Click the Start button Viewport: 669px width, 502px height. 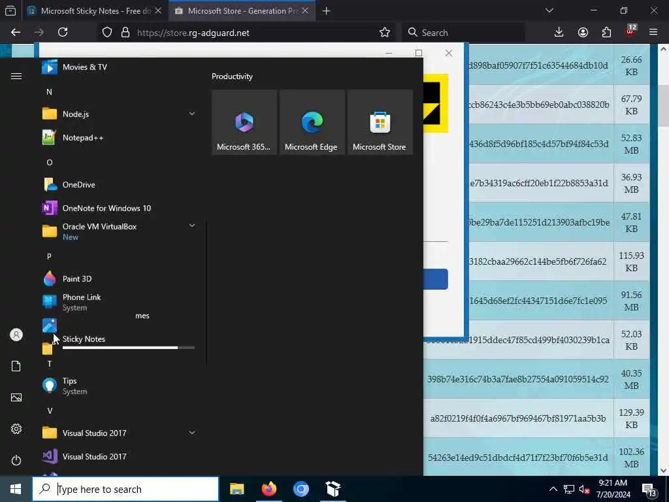[x=16, y=489]
